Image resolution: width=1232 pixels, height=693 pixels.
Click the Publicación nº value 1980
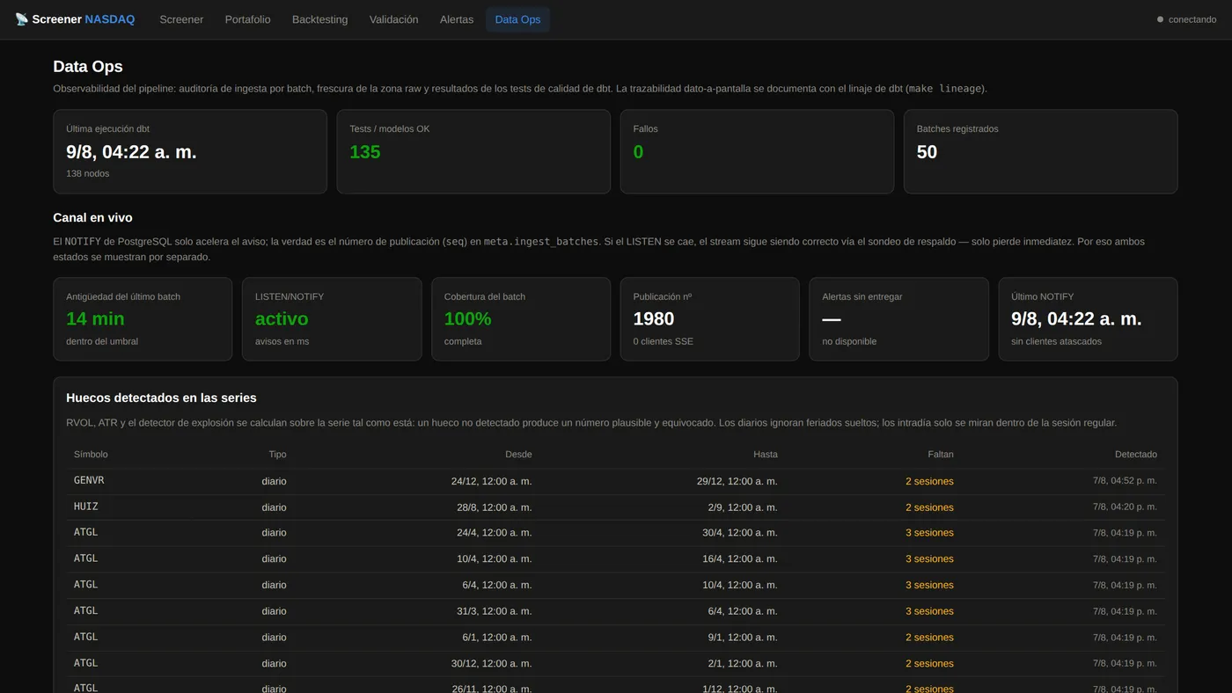(654, 319)
